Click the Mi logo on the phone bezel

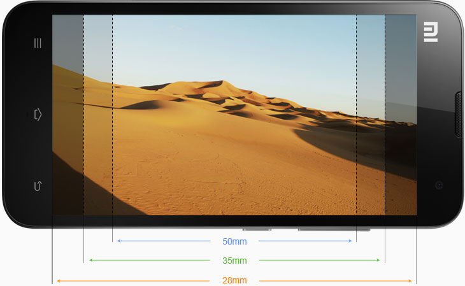click(431, 33)
